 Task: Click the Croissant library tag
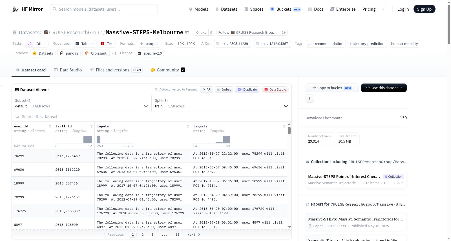(96, 53)
